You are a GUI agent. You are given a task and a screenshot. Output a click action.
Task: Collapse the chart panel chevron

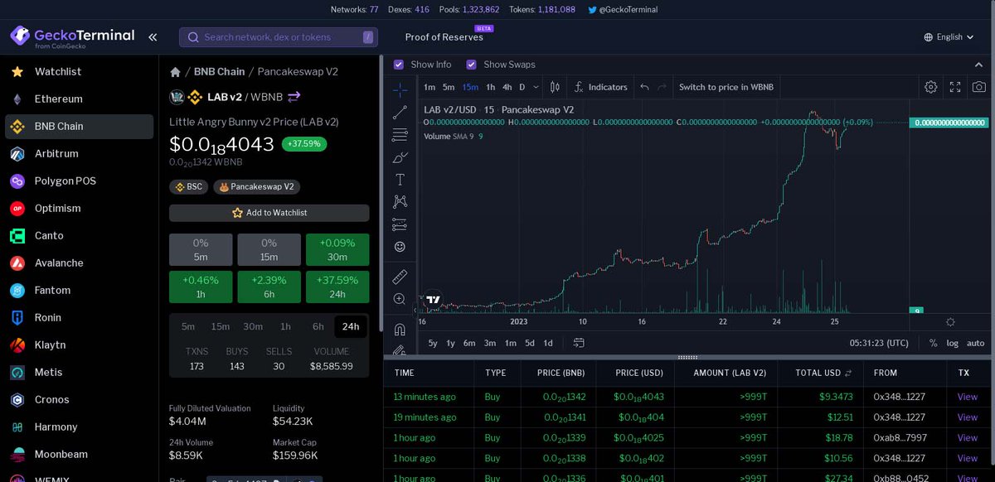[978, 65]
